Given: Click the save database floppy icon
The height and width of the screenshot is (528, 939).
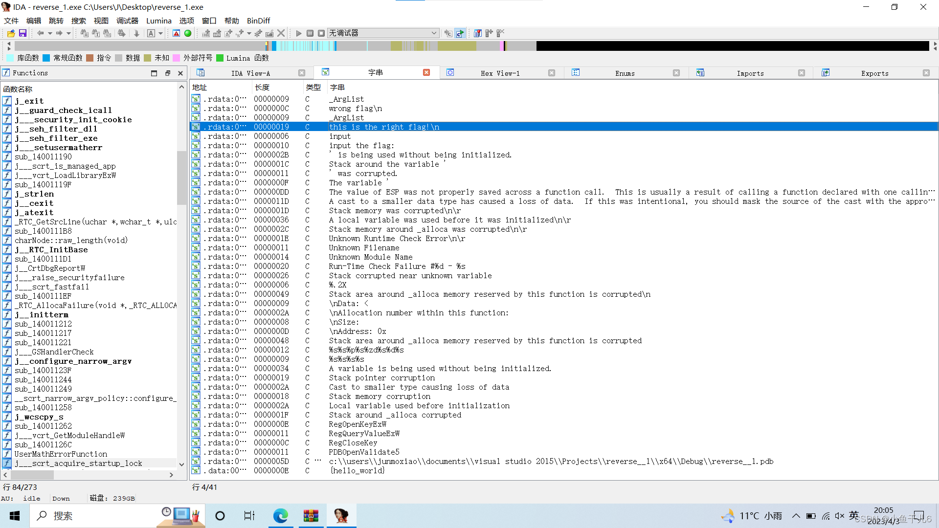Looking at the screenshot, I should point(22,33).
